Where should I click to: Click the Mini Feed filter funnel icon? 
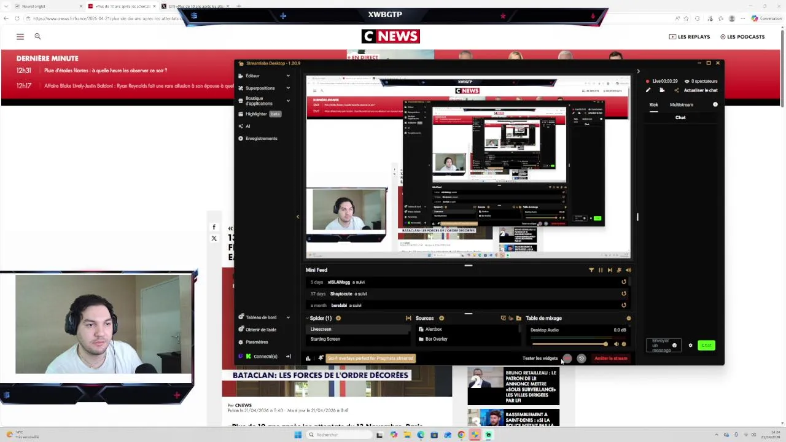(591, 270)
